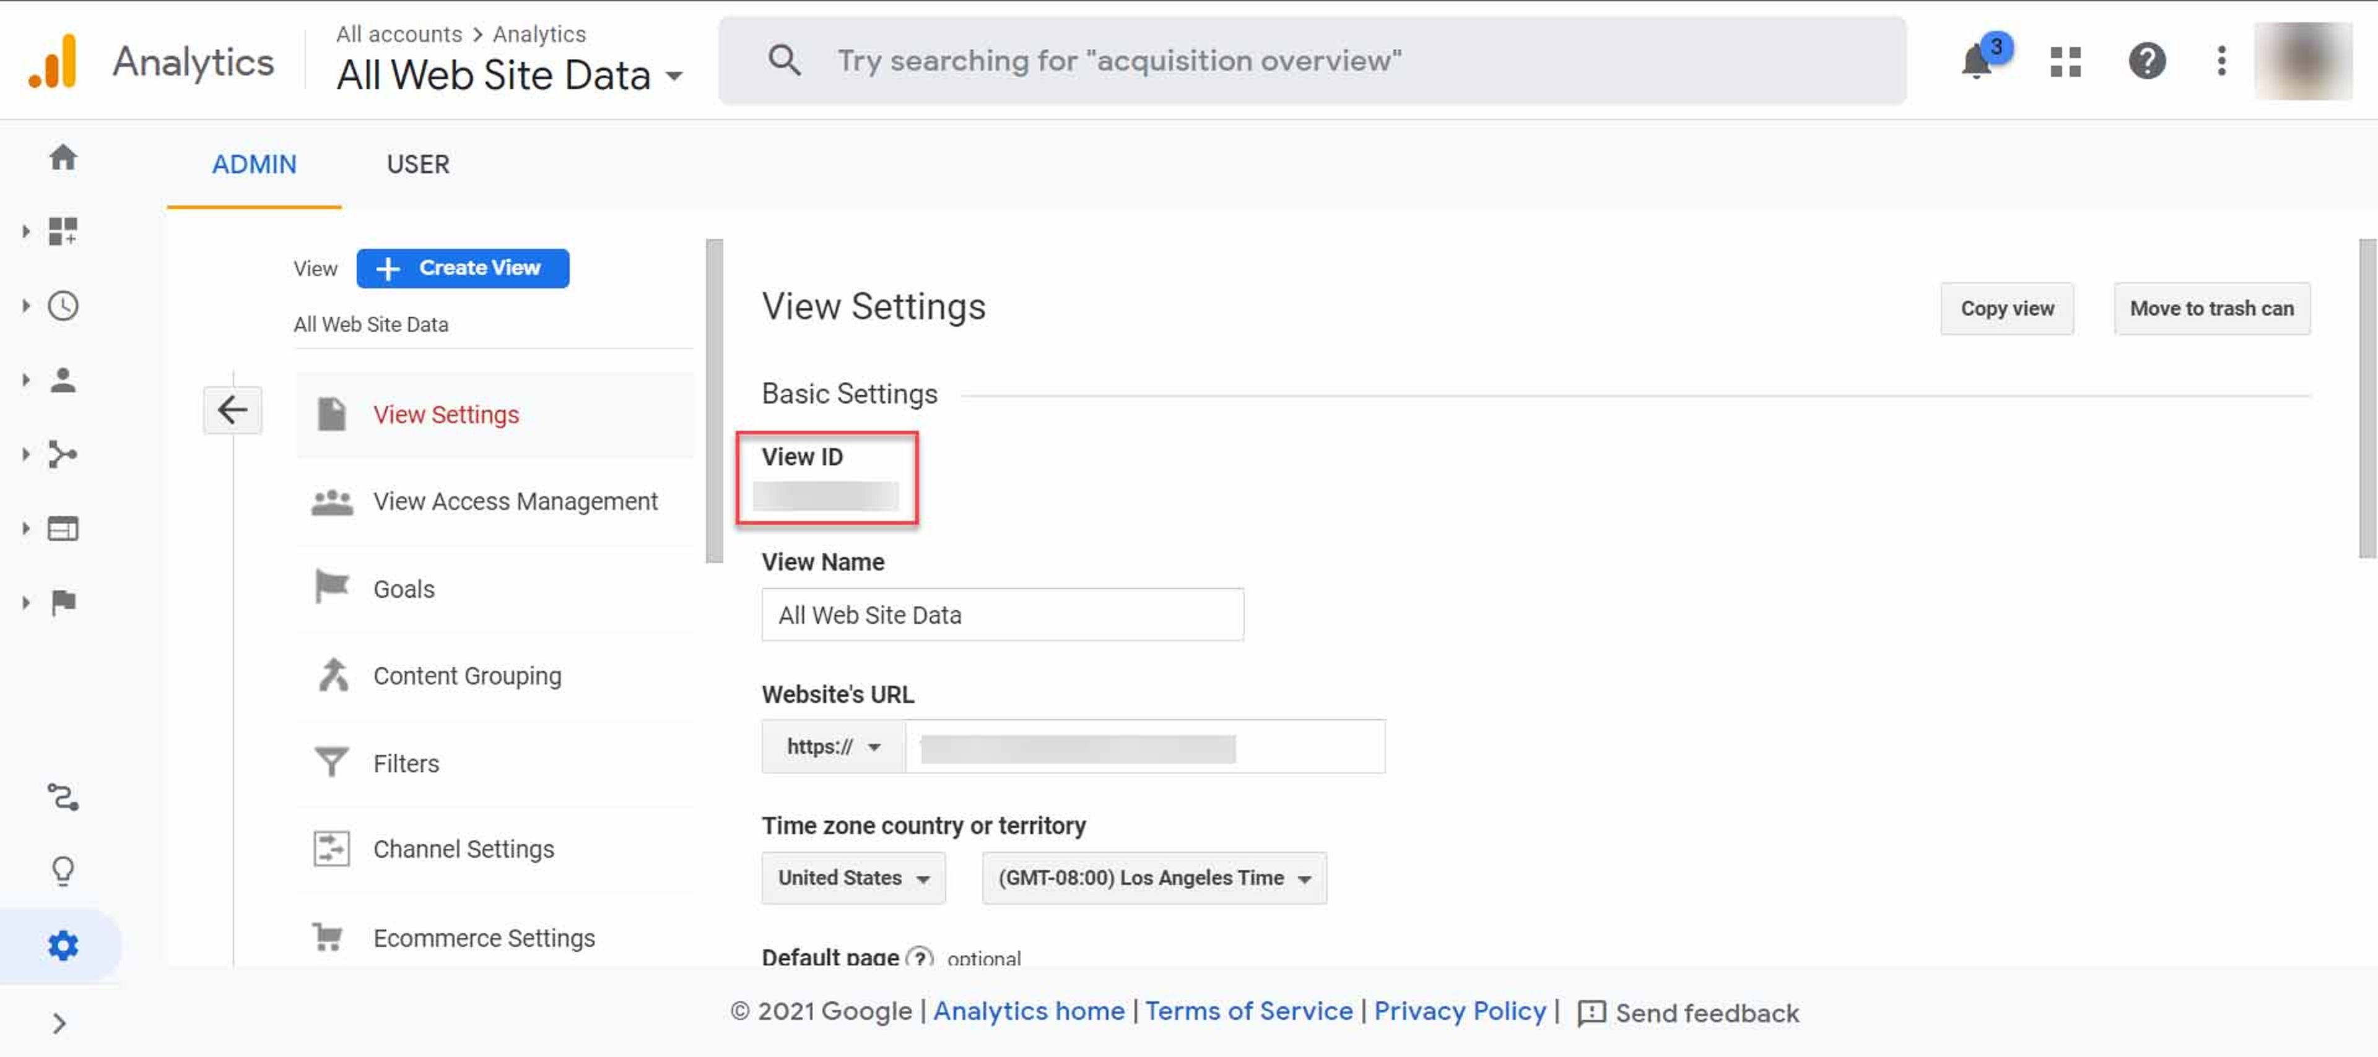
Task: Open the Analytics home link
Action: (1029, 1012)
